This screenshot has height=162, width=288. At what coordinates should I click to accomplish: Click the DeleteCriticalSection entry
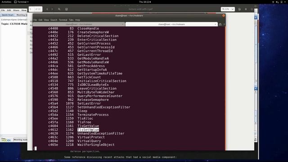pyautogui.click(x=98, y=36)
